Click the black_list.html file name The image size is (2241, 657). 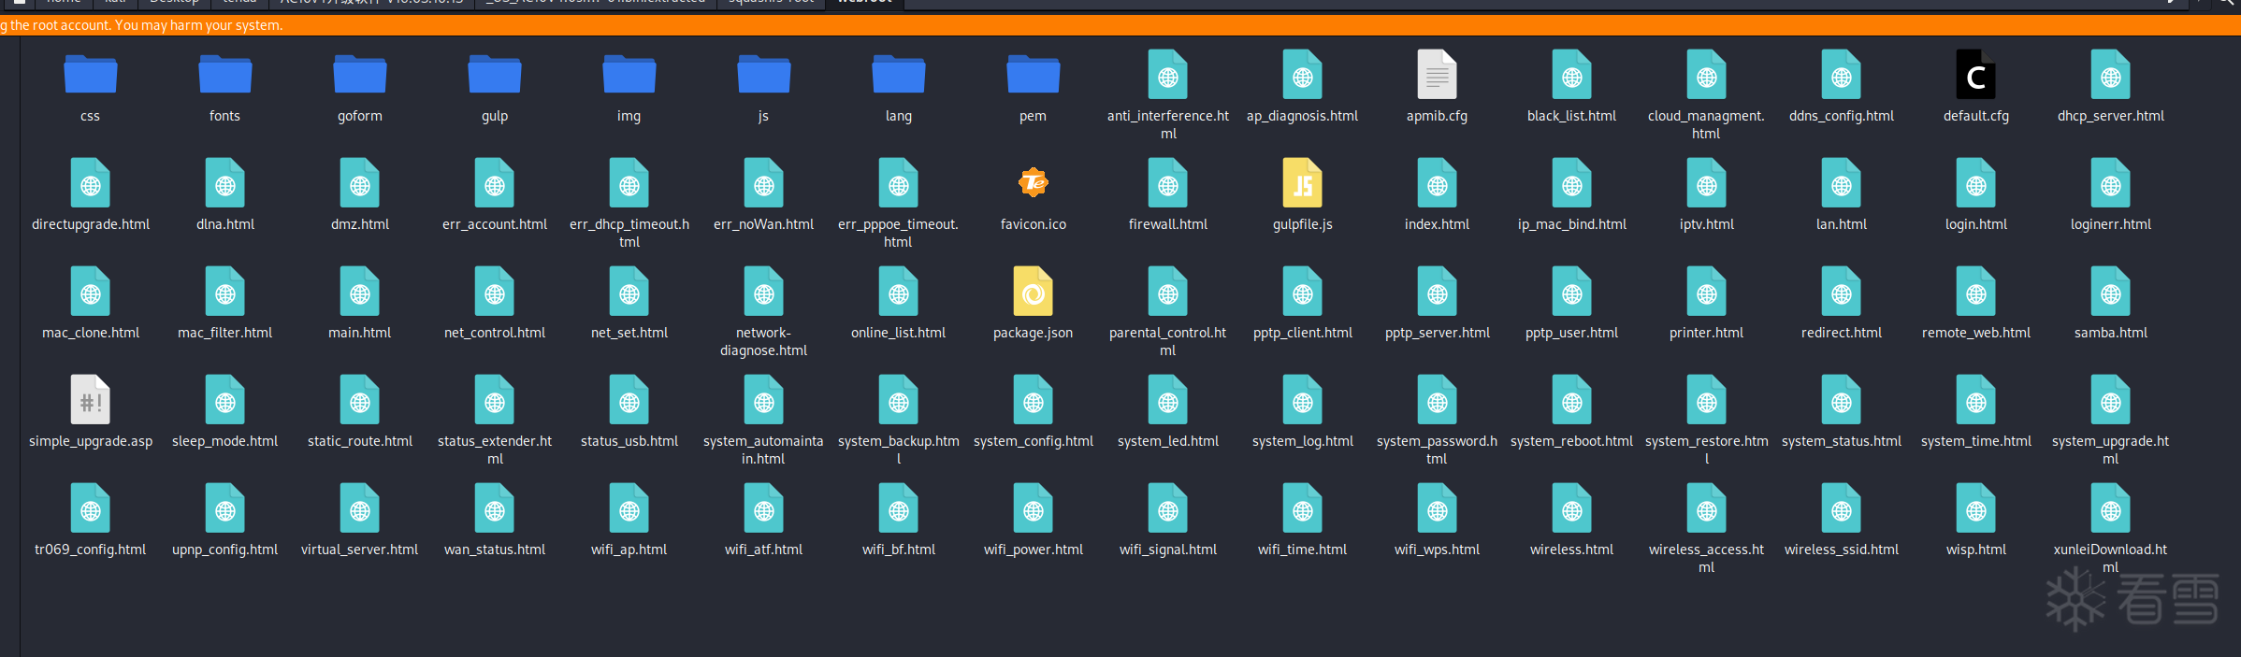(1571, 116)
